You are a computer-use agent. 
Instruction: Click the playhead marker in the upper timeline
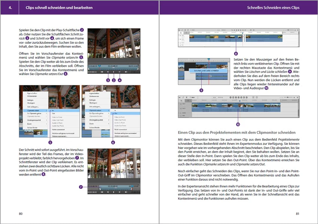pos(242,32)
